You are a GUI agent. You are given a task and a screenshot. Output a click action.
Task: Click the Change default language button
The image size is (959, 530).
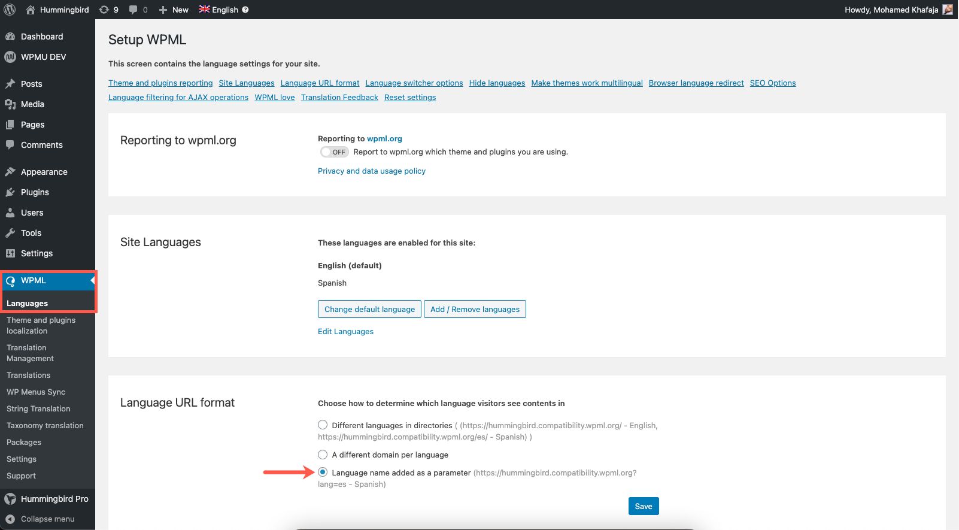369,309
